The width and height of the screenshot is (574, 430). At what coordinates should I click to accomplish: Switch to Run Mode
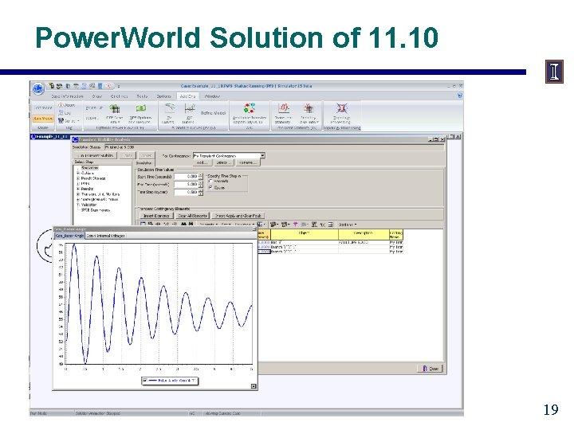43,119
